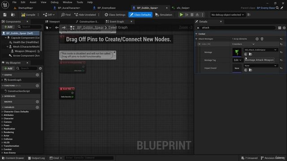
Task: Delete all Attack Montages elements
Action: click(262, 39)
